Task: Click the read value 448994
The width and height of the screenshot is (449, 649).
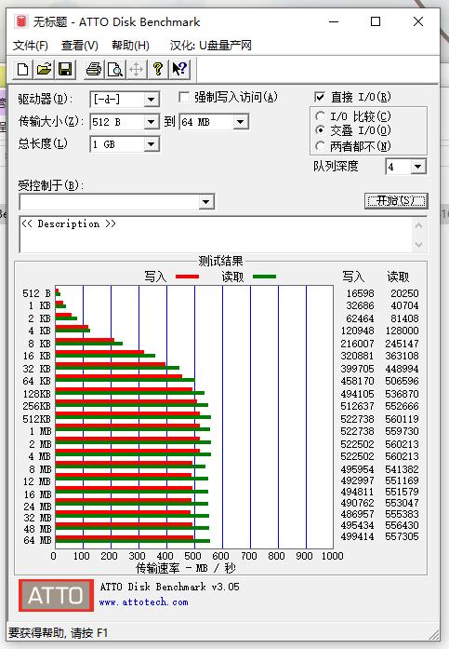Action: pyautogui.click(x=402, y=369)
